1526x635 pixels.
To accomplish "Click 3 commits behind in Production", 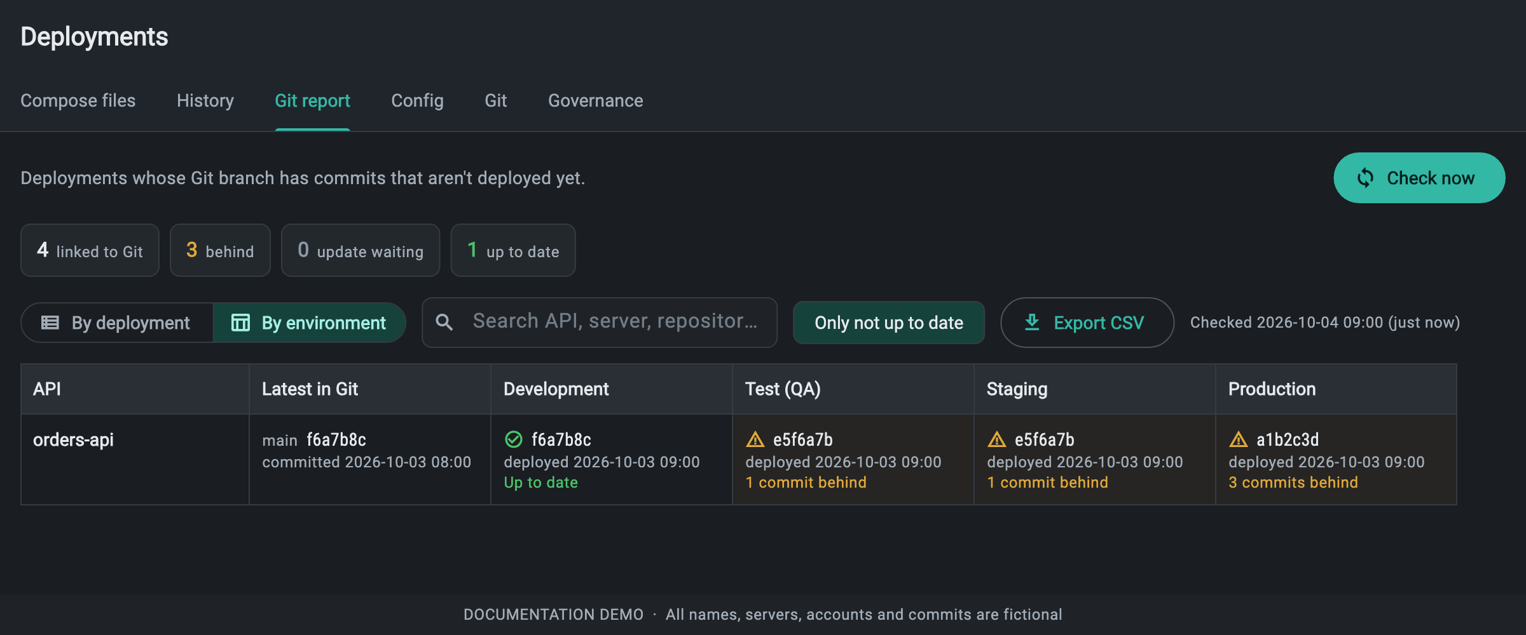I will 1293,483.
